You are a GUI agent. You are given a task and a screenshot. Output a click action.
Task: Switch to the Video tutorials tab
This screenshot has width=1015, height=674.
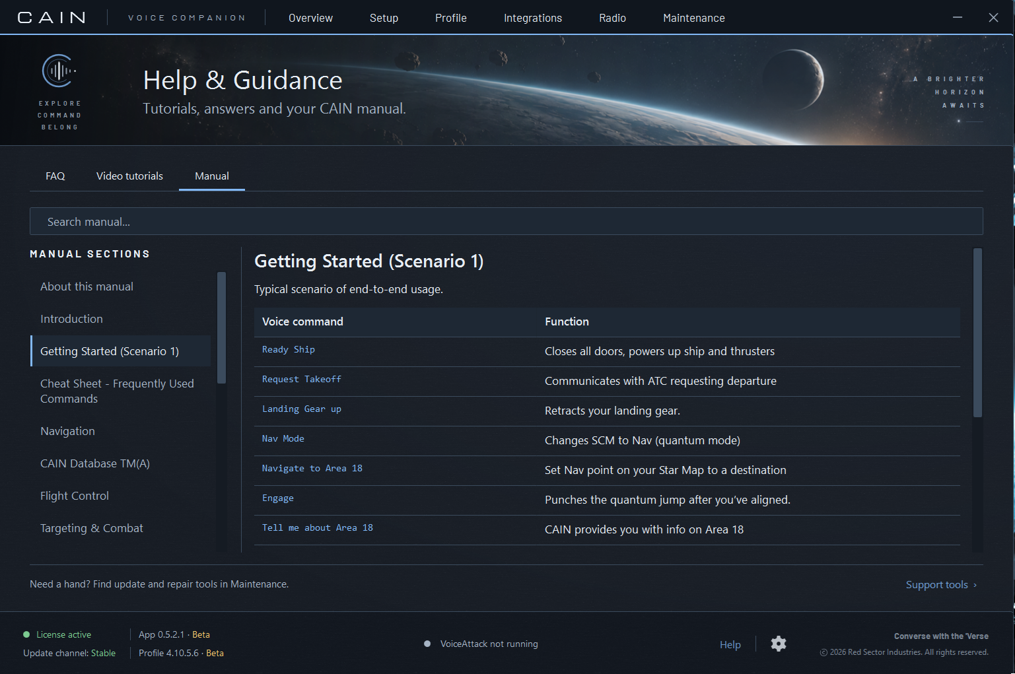coord(129,176)
